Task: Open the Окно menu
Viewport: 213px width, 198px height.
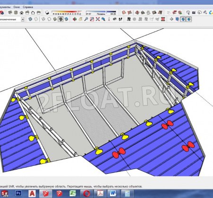Action: point(17,7)
